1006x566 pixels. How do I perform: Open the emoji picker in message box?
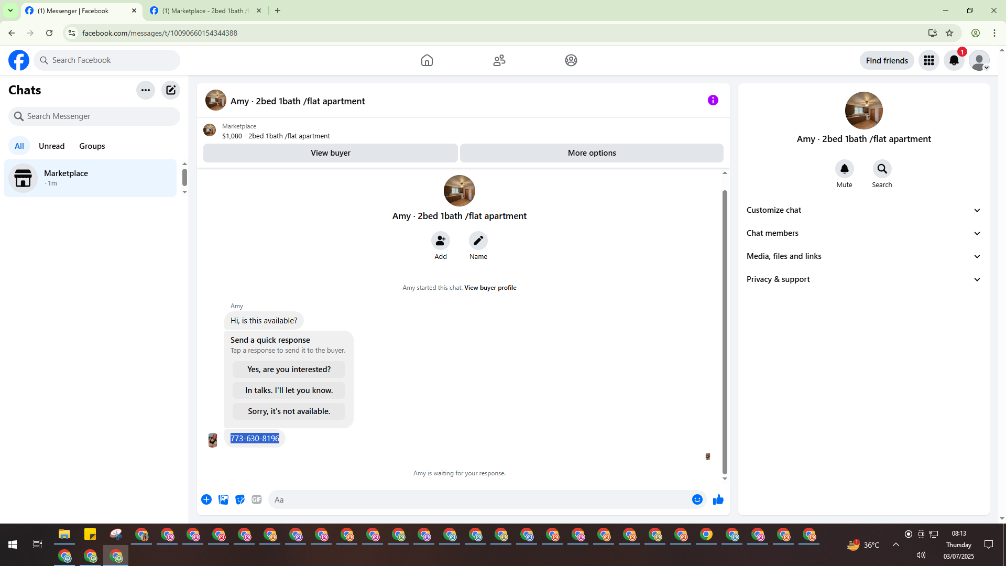[x=697, y=499]
